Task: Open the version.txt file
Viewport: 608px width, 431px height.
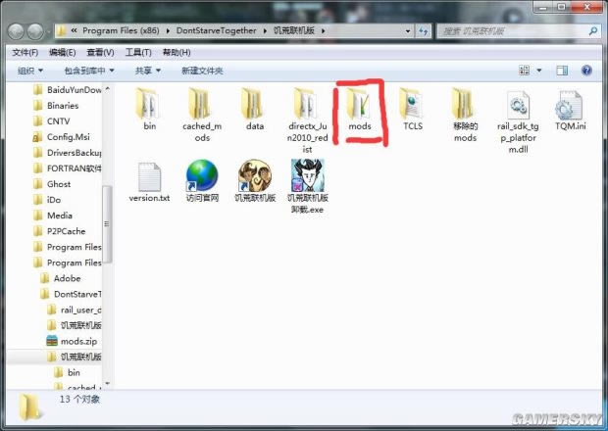Action: coord(149,180)
